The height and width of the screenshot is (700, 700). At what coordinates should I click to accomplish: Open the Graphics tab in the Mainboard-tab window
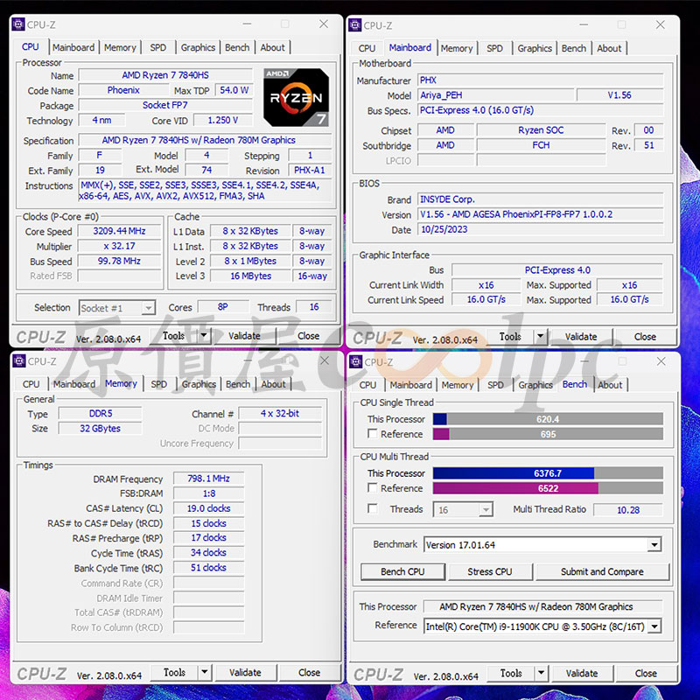pos(535,48)
